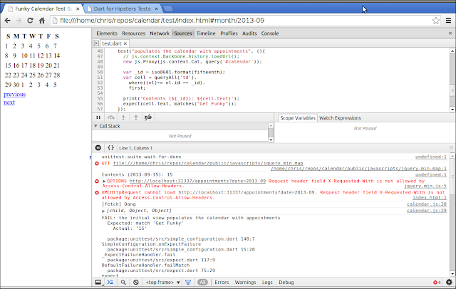Close the DevTools panel
The width and height of the screenshot is (456, 289).
point(450,33)
